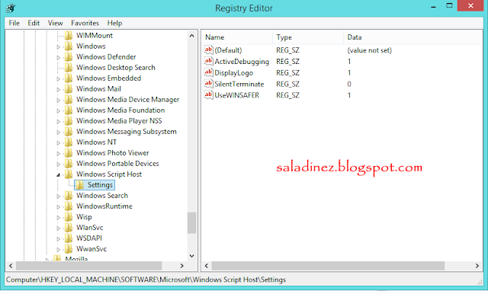Click the Registry Editor title bar icon
This screenshot has width=488, height=291.
tap(10, 8)
